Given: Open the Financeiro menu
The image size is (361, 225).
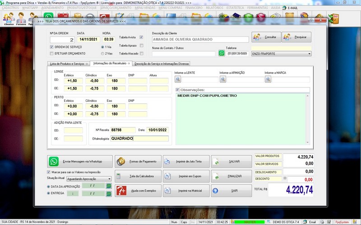Looking at the screenshot, I should (194, 8).
